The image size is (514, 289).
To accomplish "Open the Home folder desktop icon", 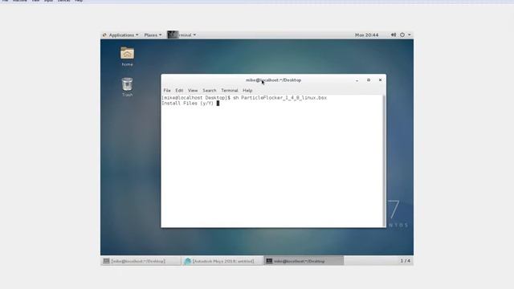I will coord(127,56).
